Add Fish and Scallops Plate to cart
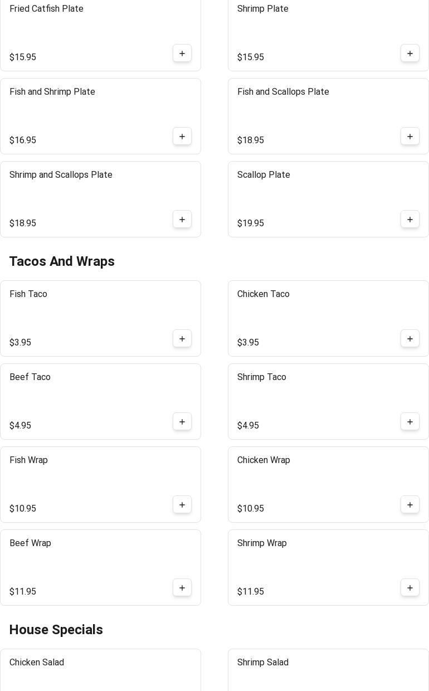Screen dimensions: 429x691 click(x=410, y=137)
